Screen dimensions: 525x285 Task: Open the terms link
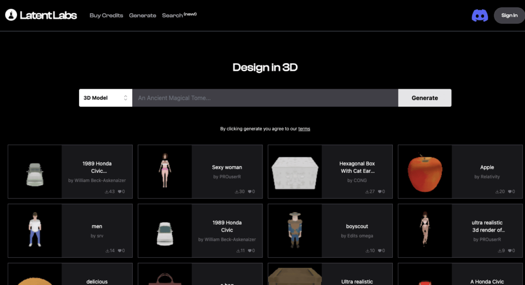[304, 129]
